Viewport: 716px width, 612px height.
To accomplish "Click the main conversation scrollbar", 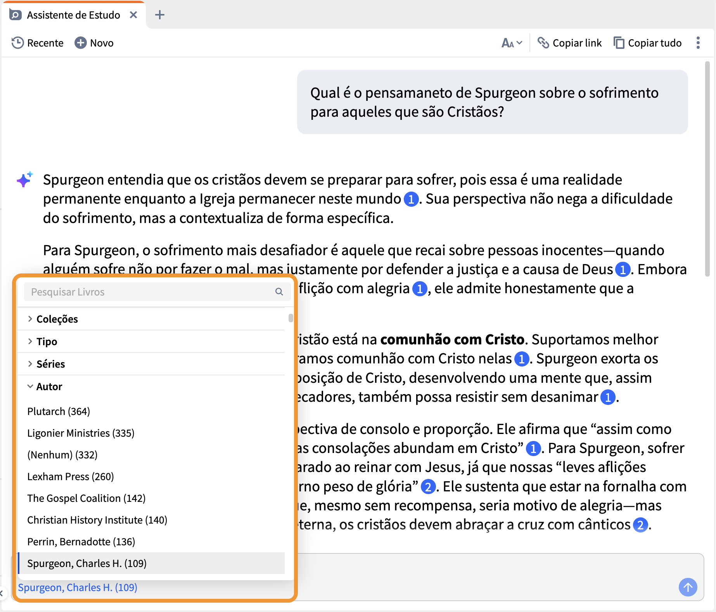I will pos(707,169).
